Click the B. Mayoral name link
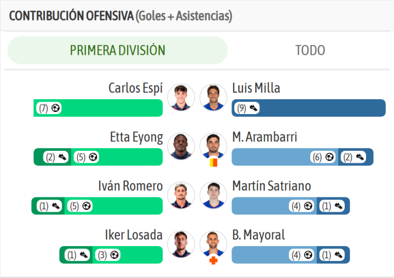Viewport: 394px width, 278px height. 258,235
